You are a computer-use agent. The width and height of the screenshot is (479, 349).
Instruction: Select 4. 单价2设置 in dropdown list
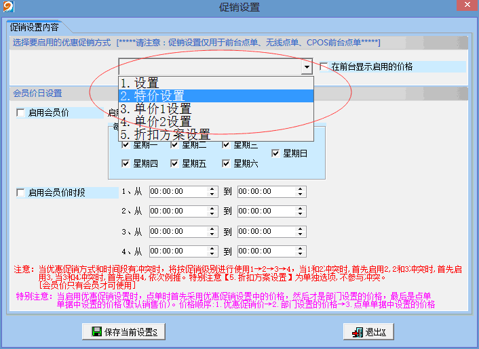pos(216,121)
